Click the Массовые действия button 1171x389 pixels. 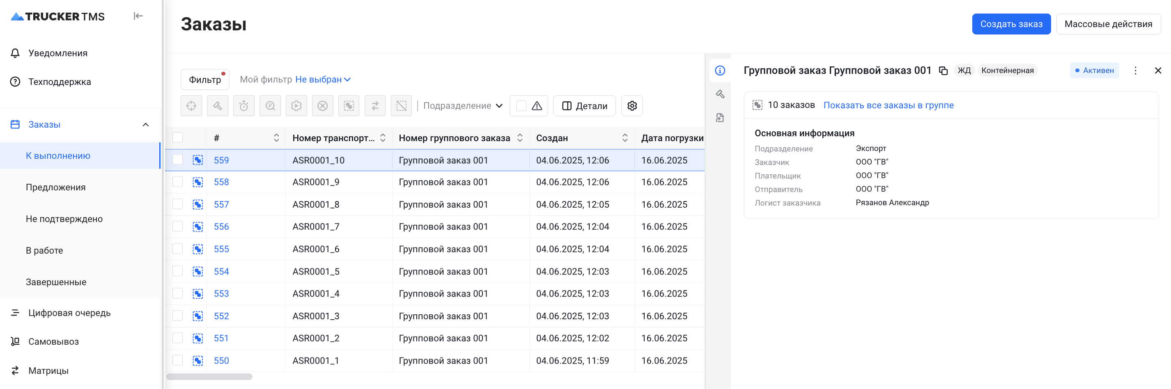tap(1108, 24)
